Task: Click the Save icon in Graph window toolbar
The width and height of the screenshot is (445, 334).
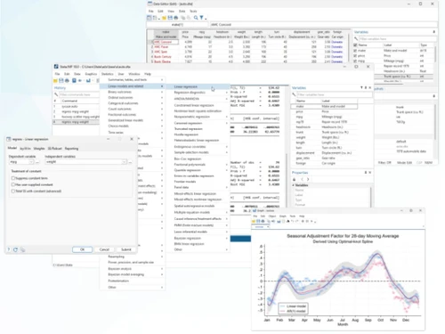Action: pos(258,221)
